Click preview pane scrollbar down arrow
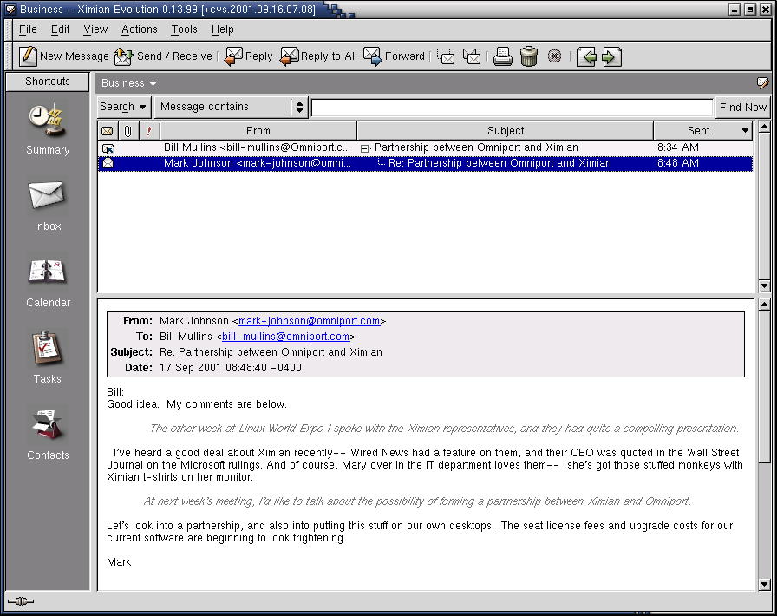 tap(764, 584)
